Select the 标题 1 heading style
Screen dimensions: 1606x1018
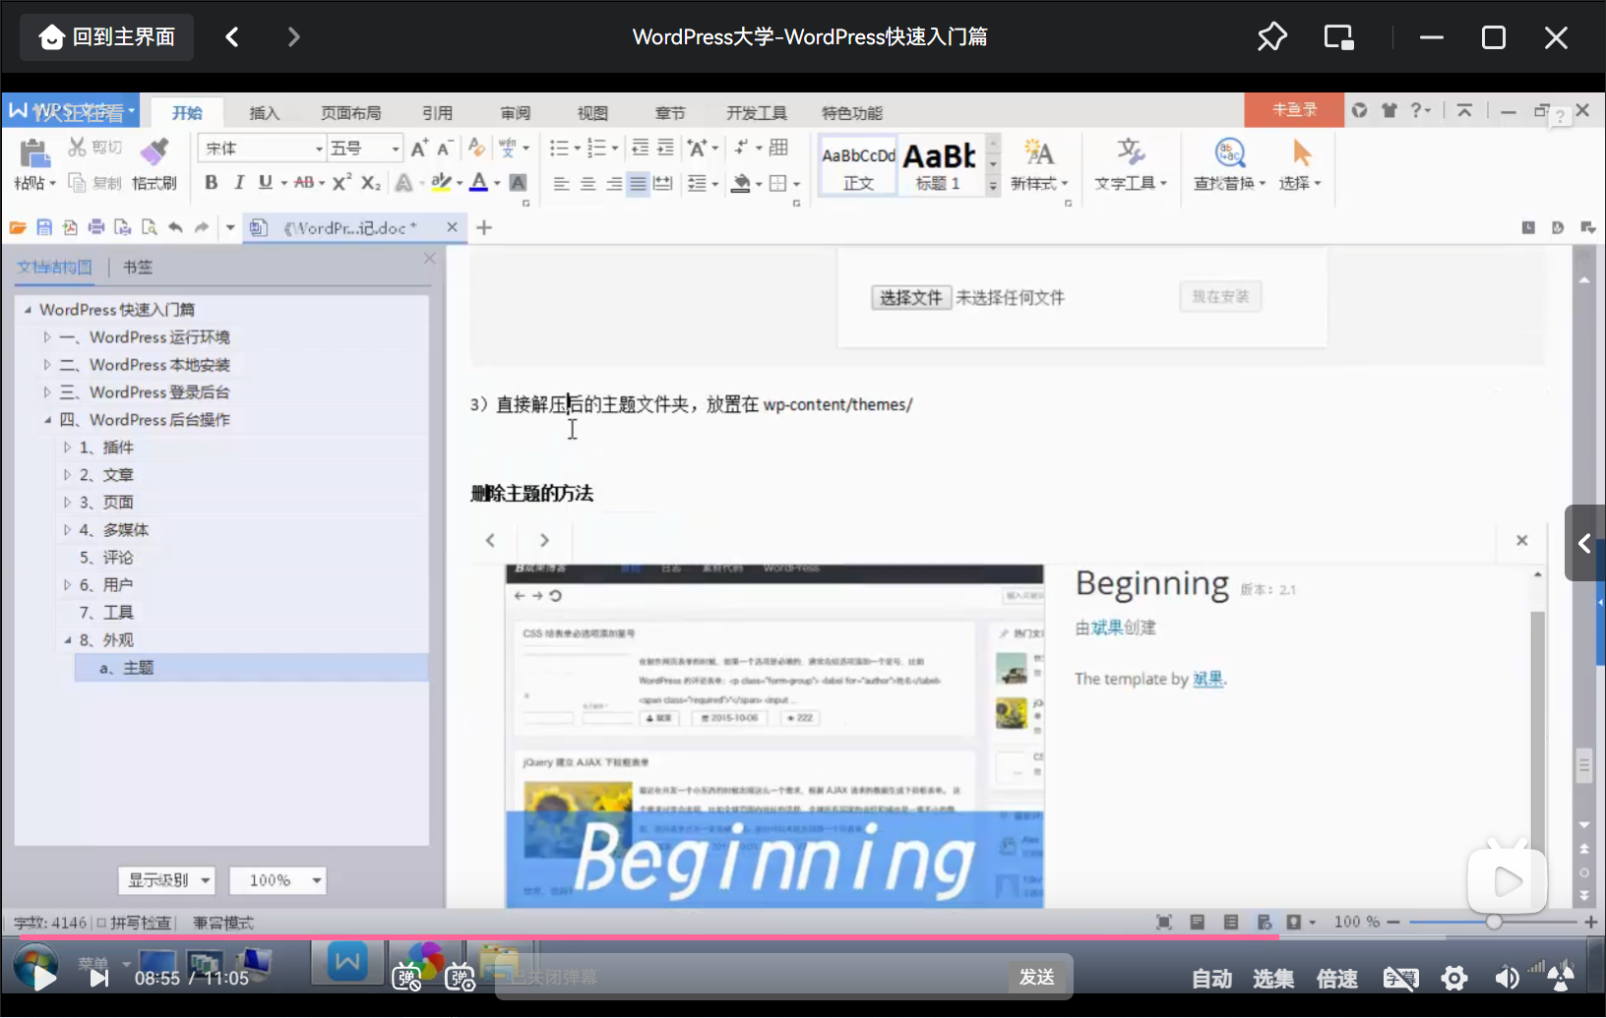pyautogui.click(x=939, y=165)
